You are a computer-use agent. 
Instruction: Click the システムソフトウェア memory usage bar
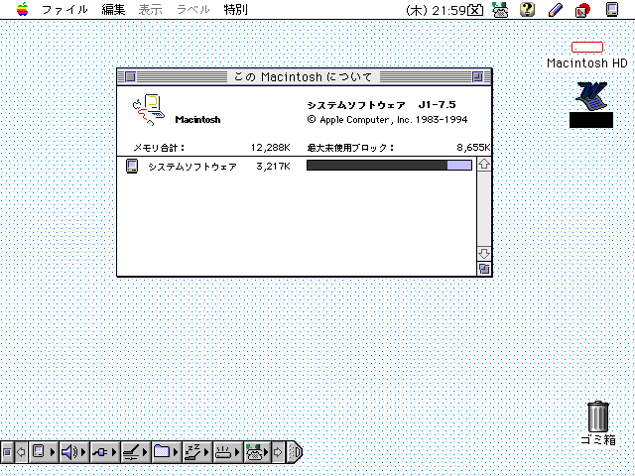[x=389, y=166]
